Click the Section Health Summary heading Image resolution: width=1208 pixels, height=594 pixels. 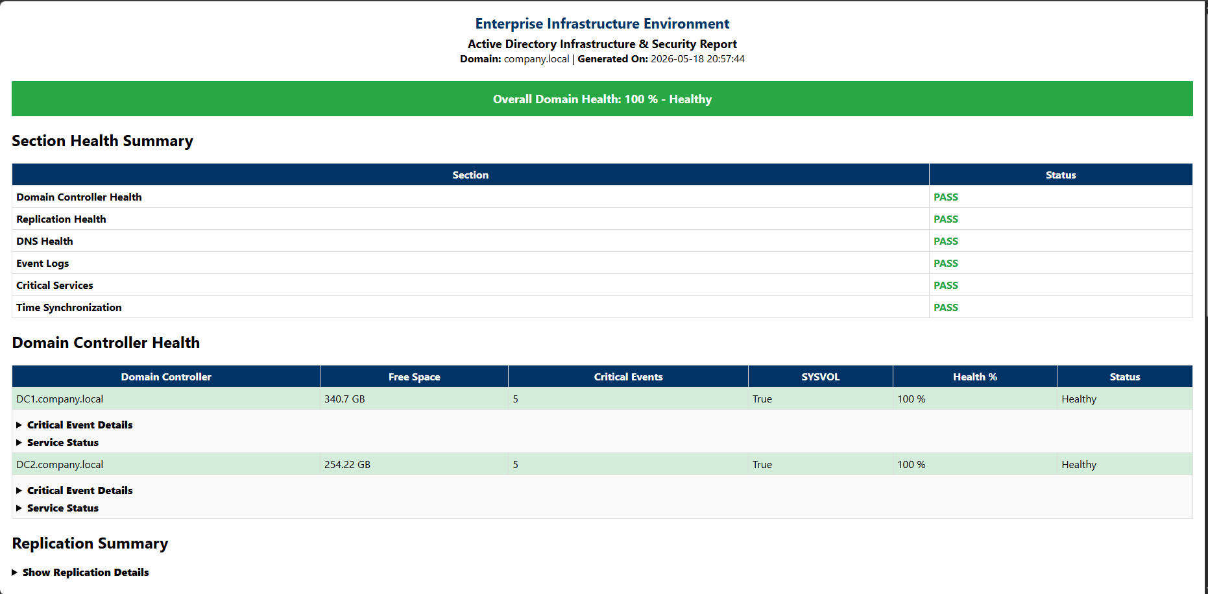103,141
